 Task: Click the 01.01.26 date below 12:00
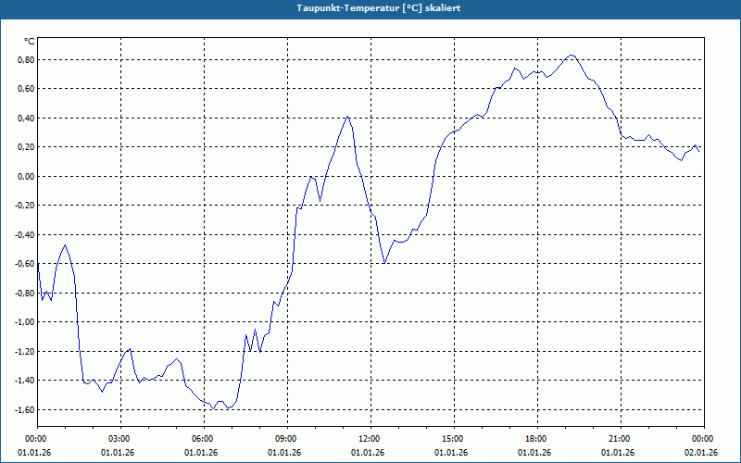(x=368, y=453)
